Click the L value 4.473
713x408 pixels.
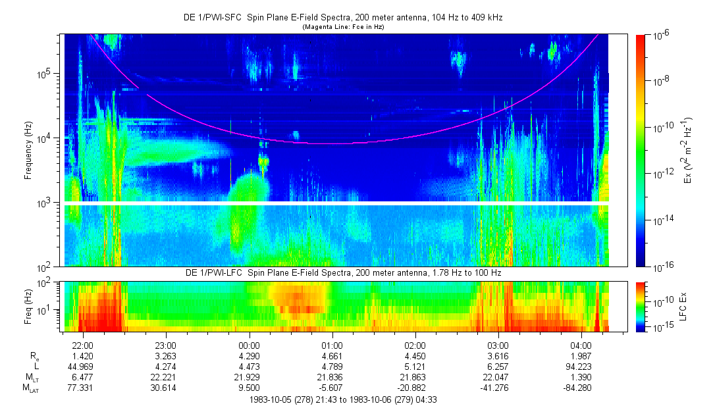[249, 367]
